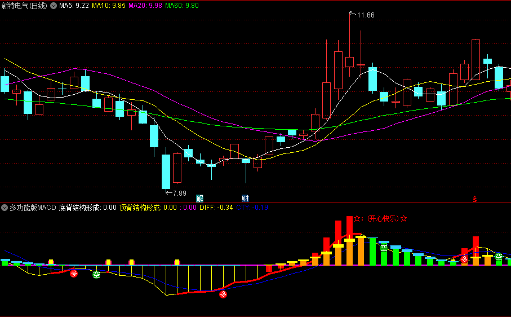Viewport: 511px width, 317px height.
Task: Select the large cyan candle at 7.89 low
Action: tap(166, 171)
